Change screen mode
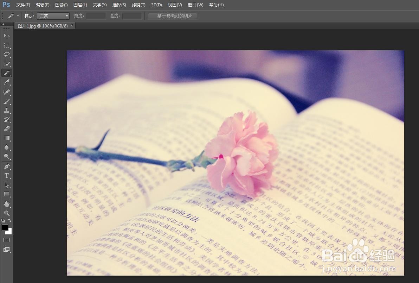This screenshot has height=283, width=419. (7, 250)
